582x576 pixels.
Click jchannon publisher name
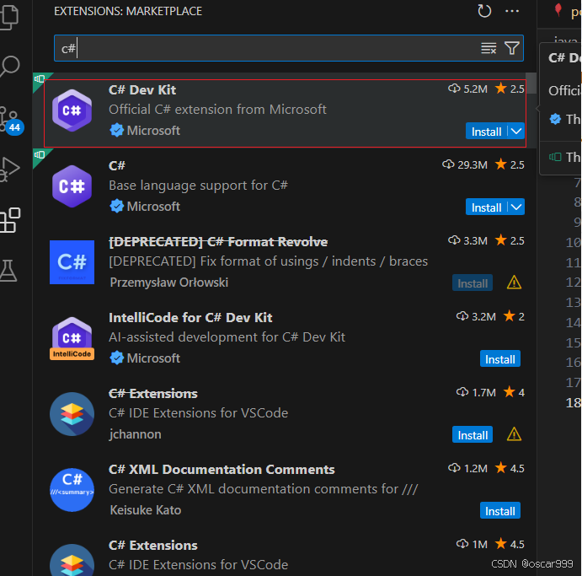click(135, 434)
